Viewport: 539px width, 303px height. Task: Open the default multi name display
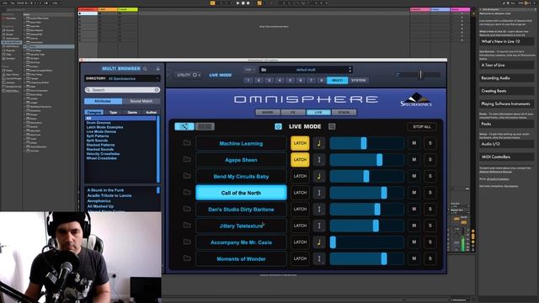coord(306,70)
